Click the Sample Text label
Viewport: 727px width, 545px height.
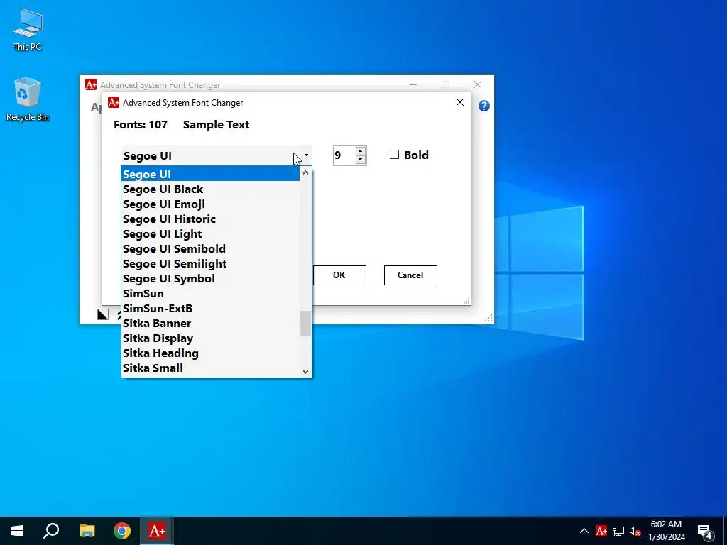(216, 125)
